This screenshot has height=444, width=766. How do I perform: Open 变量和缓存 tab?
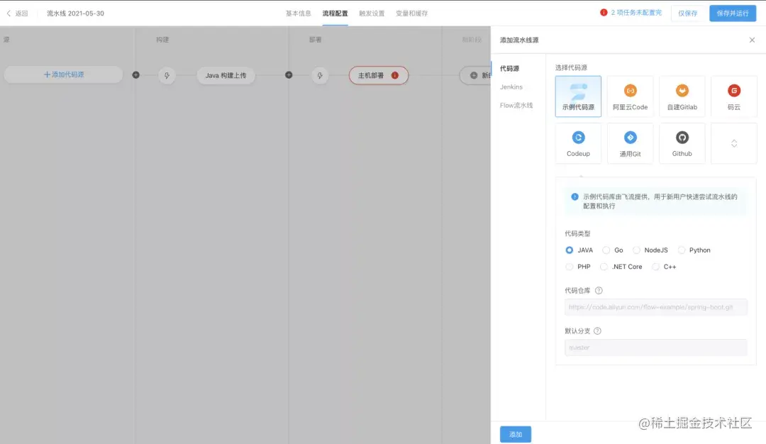(x=412, y=13)
